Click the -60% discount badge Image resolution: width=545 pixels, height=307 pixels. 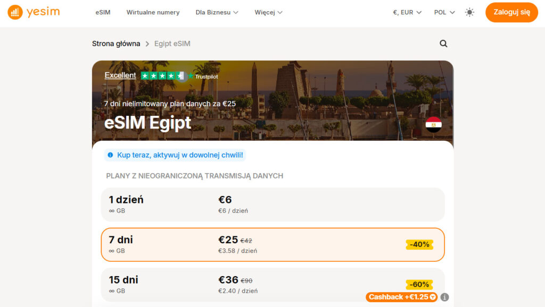click(x=419, y=285)
